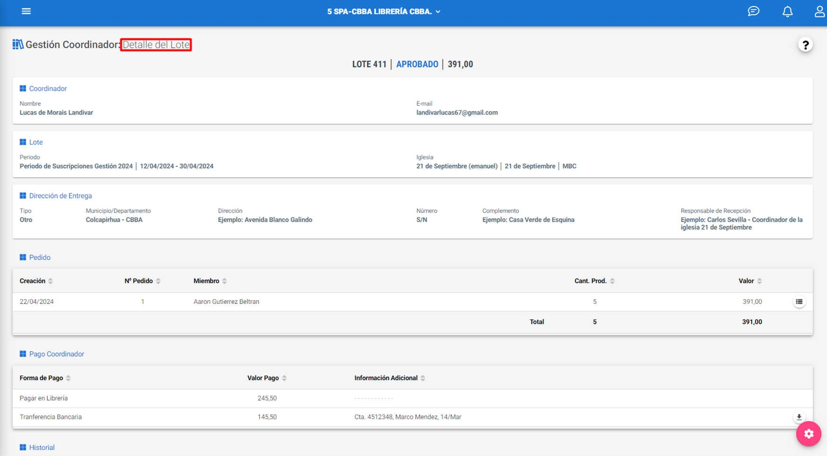This screenshot has height=456, width=827.
Task: Click the Pagar en Librería payment row
Action: click(x=412, y=398)
